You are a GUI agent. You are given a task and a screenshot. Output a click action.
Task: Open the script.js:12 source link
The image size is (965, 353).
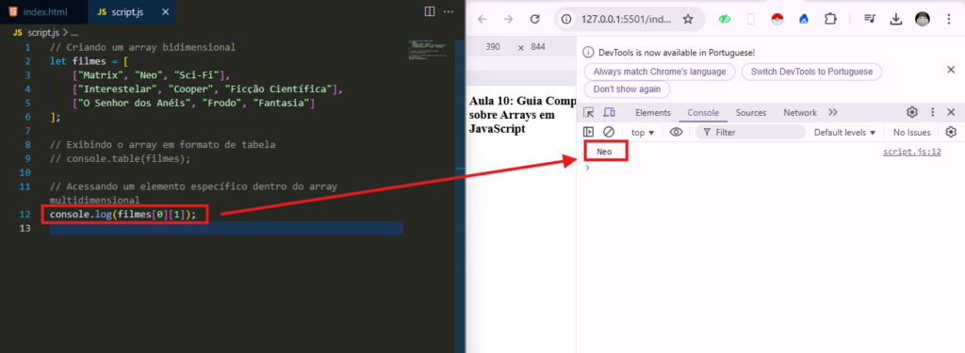(911, 152)
